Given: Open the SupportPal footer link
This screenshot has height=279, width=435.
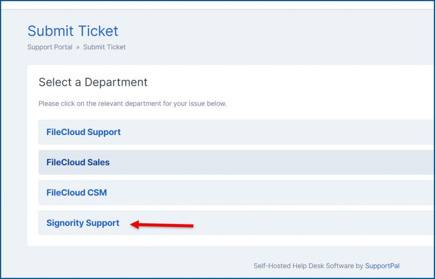Looking at the screenshot, I should pyautogui.click(x=382, y=266).
